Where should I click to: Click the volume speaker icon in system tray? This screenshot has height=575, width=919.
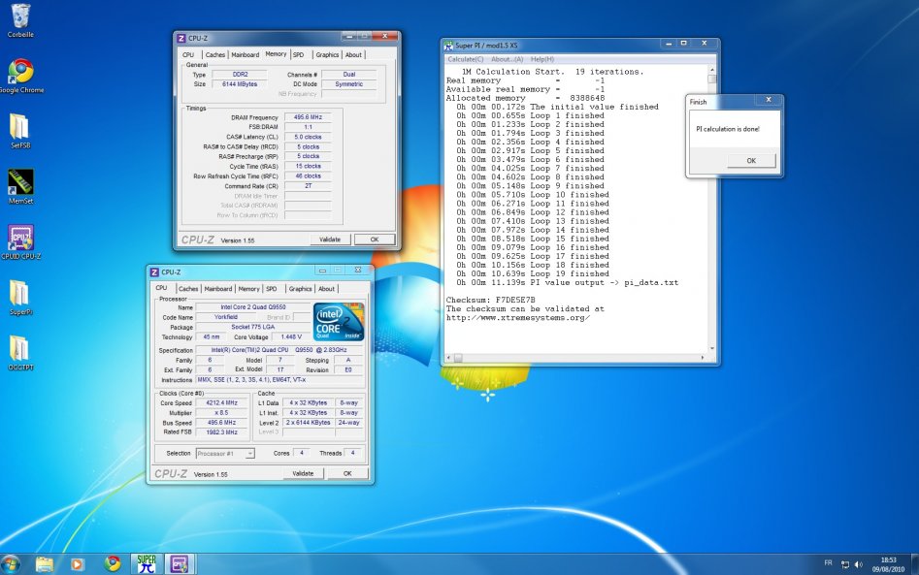pos(859,563)
